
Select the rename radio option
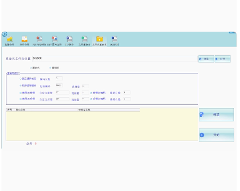tap(35, 68)
